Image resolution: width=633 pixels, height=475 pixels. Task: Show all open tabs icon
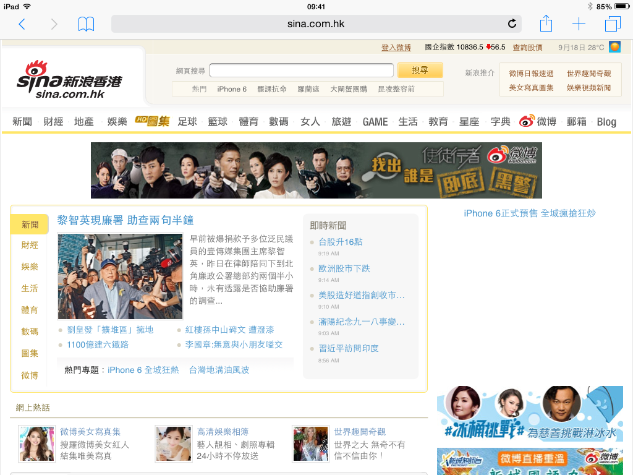[612, 24]
